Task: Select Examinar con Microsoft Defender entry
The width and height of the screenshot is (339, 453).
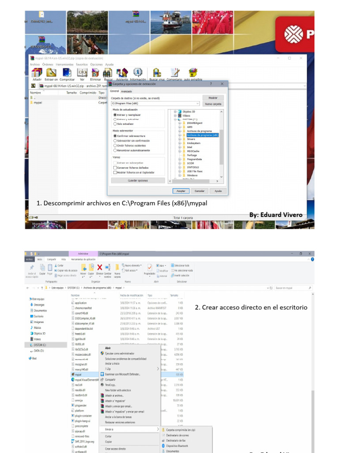Action: (x=123, y=374)
